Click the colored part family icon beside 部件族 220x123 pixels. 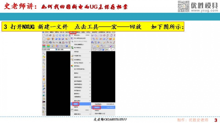point(72,66)
